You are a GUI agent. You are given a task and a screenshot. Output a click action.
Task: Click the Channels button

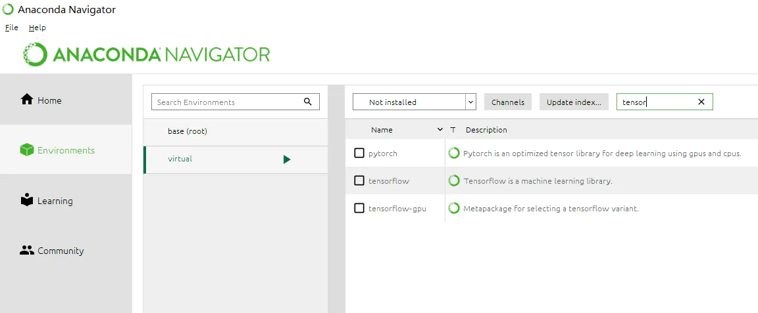point(507,102)
